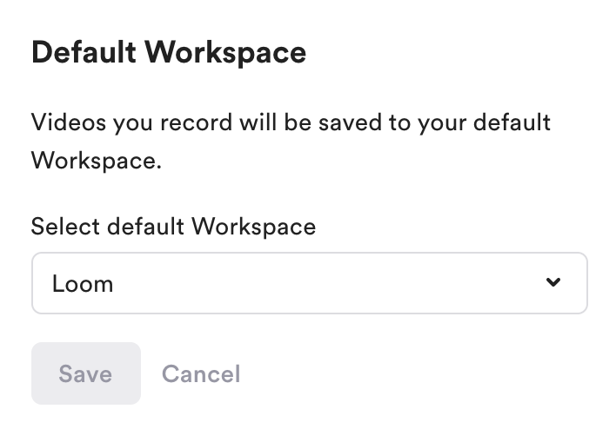Click the word "Workspace." in the description
The height and width of the screenshot is (429, 616).
coord(97,161)
